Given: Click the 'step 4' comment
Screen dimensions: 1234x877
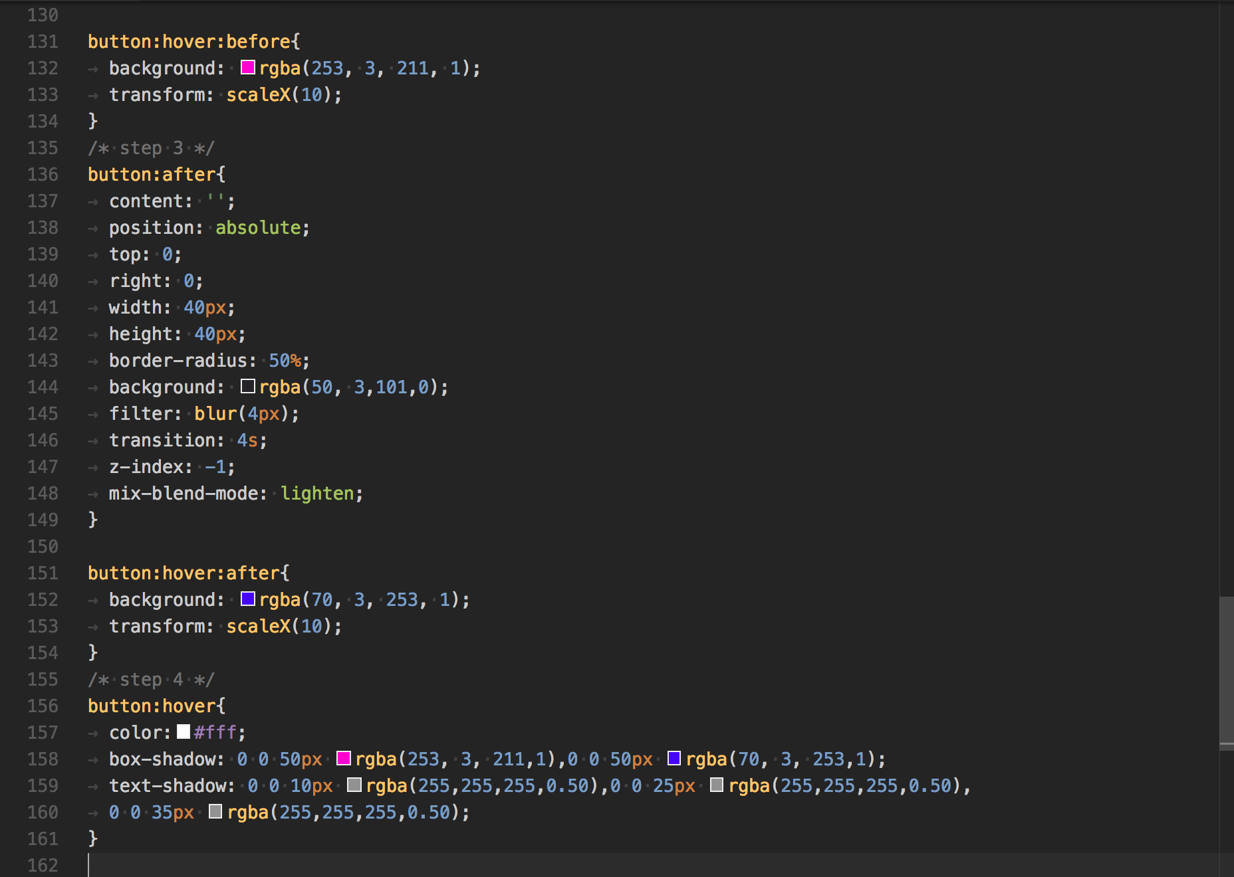Looking at the screenshot, I should coord(151,679).
